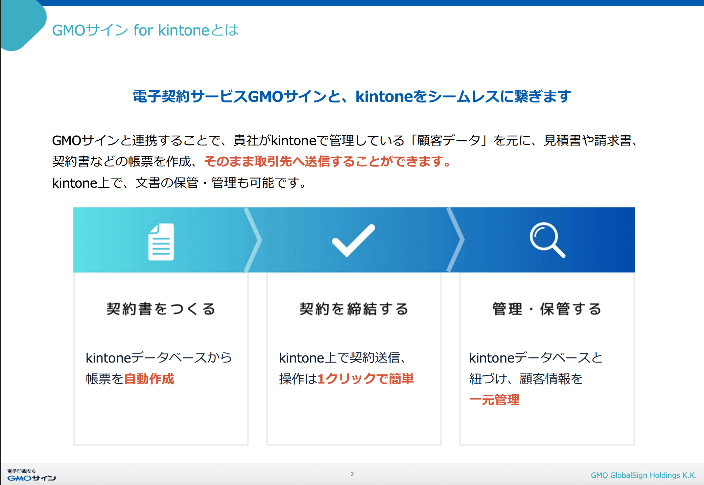Click the document icon in the banner
704x485 pixels.
pyautogui.click(x=161, y=241)
